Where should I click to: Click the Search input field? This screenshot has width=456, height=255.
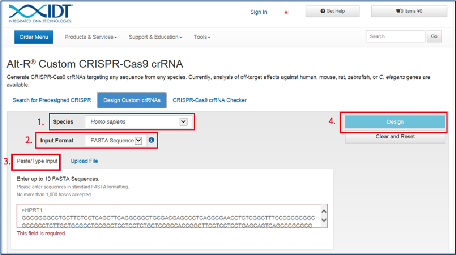click(x=395, y=36)
